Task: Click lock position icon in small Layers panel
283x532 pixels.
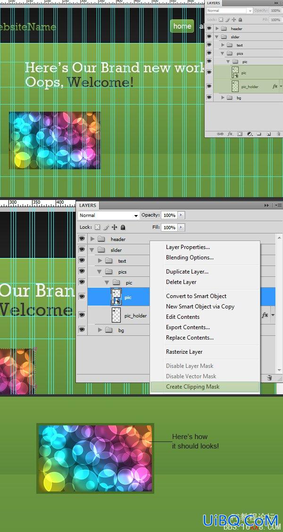Action: [234, 20]
